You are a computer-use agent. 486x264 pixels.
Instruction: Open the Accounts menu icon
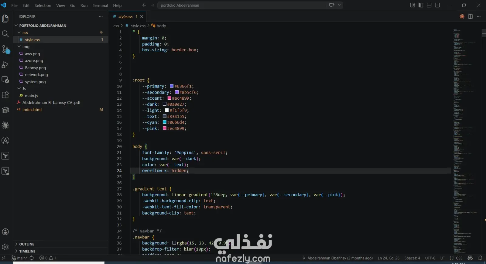[x=5, y=232]
